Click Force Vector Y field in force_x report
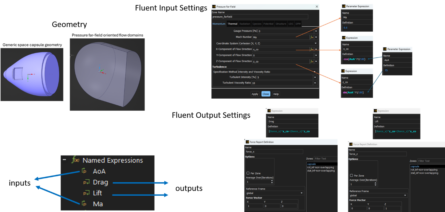The width and height of the screenshot is (445, 212). 271,206
